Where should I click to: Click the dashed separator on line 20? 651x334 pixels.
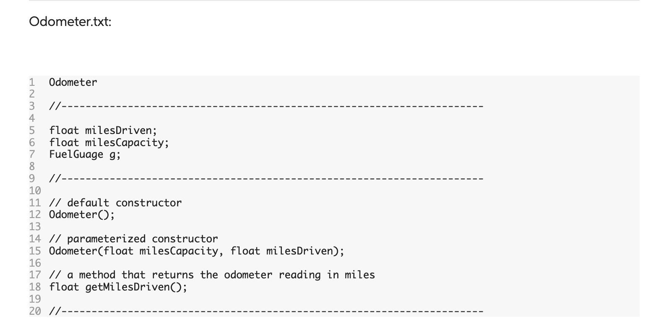[x=266, y=311]
